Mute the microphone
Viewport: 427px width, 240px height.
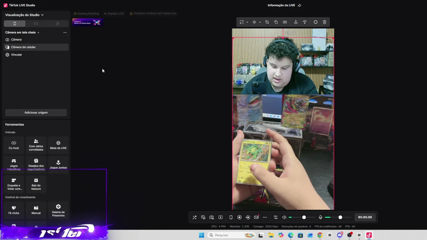(x=321, y=217)
